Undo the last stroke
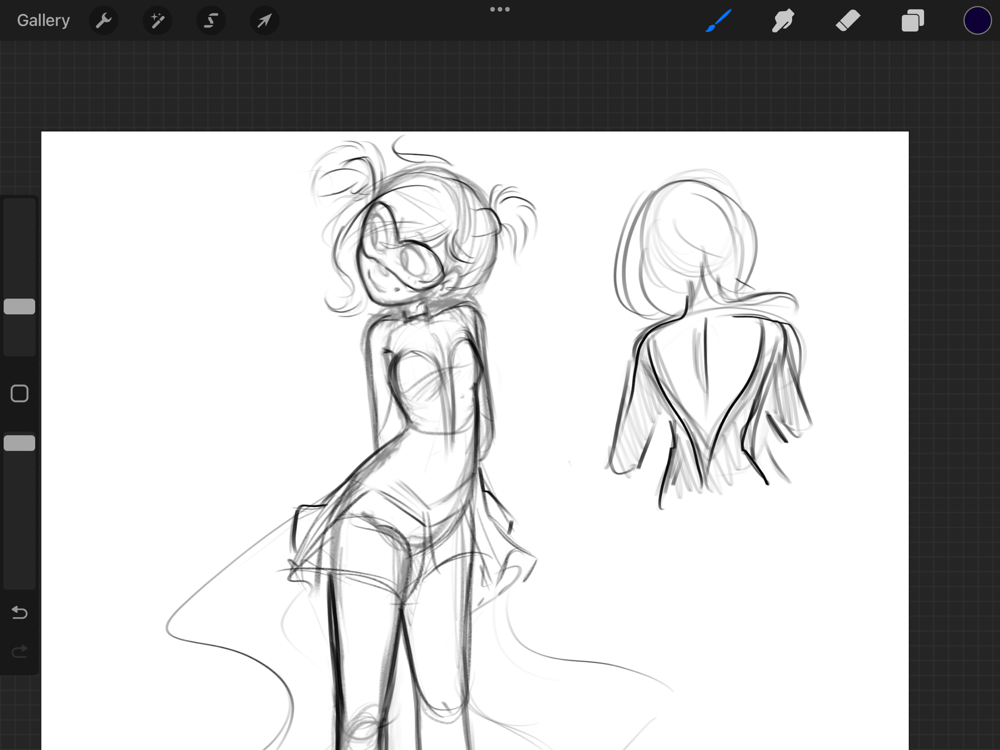The image size is (1000, 750). coord(19,612)
